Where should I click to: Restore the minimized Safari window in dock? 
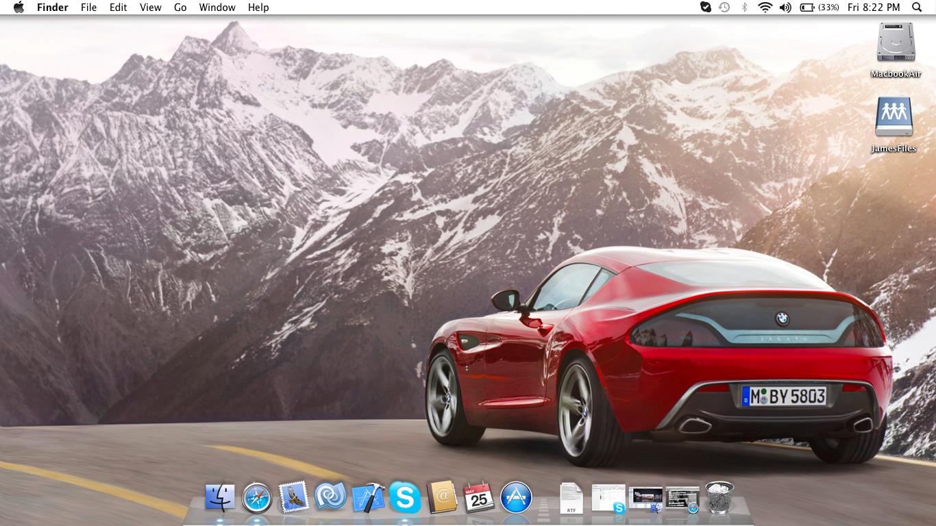point(682,499)
